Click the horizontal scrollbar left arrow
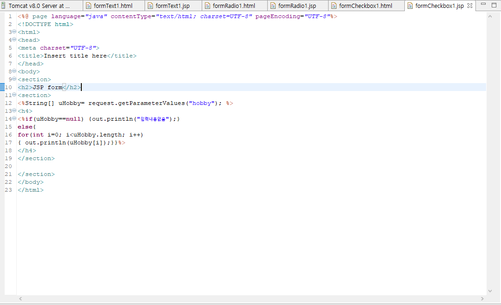 click(x=20, y=299)
